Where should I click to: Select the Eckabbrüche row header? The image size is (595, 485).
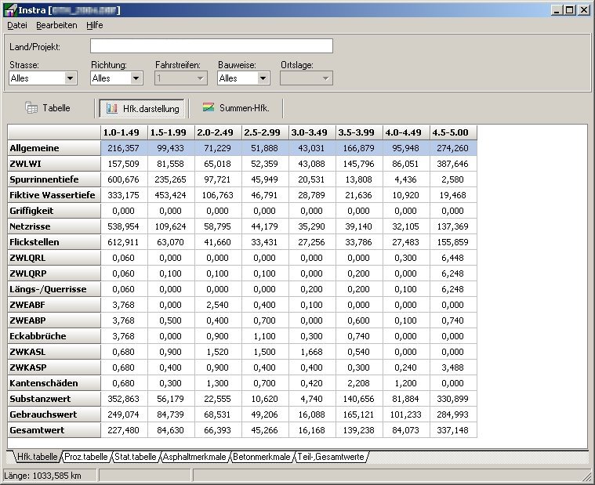[x=54, y=336]
